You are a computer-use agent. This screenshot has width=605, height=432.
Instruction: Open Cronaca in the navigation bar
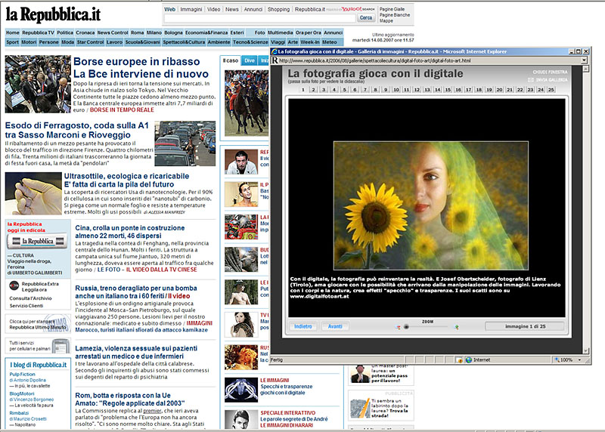(85, 32)
